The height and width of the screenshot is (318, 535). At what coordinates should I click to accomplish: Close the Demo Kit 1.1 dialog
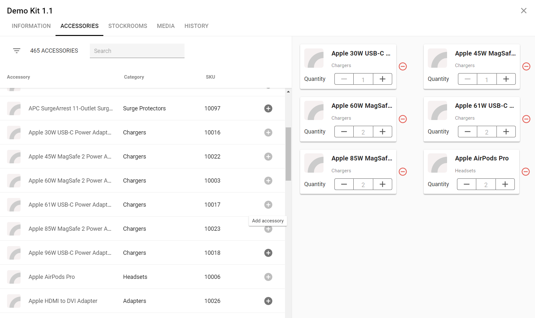pyautogui.click(x=523, y=11)
